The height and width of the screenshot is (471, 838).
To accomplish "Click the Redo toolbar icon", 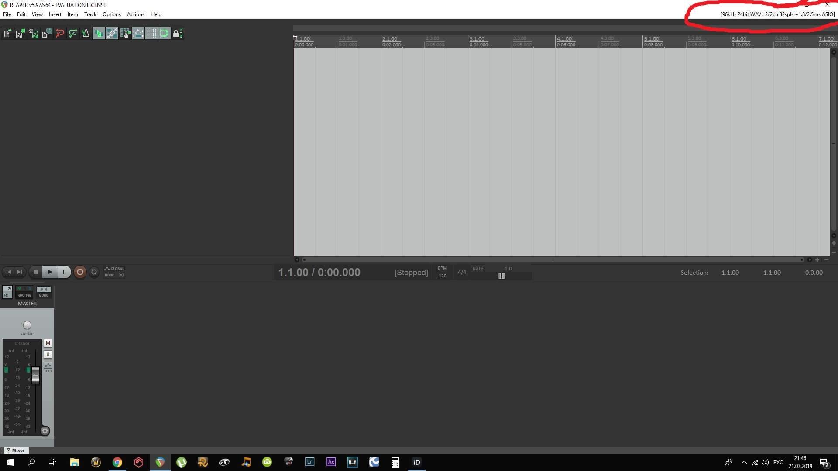I will point(73,34).
